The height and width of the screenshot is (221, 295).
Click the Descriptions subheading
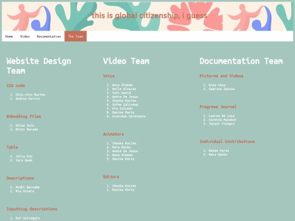20,178
